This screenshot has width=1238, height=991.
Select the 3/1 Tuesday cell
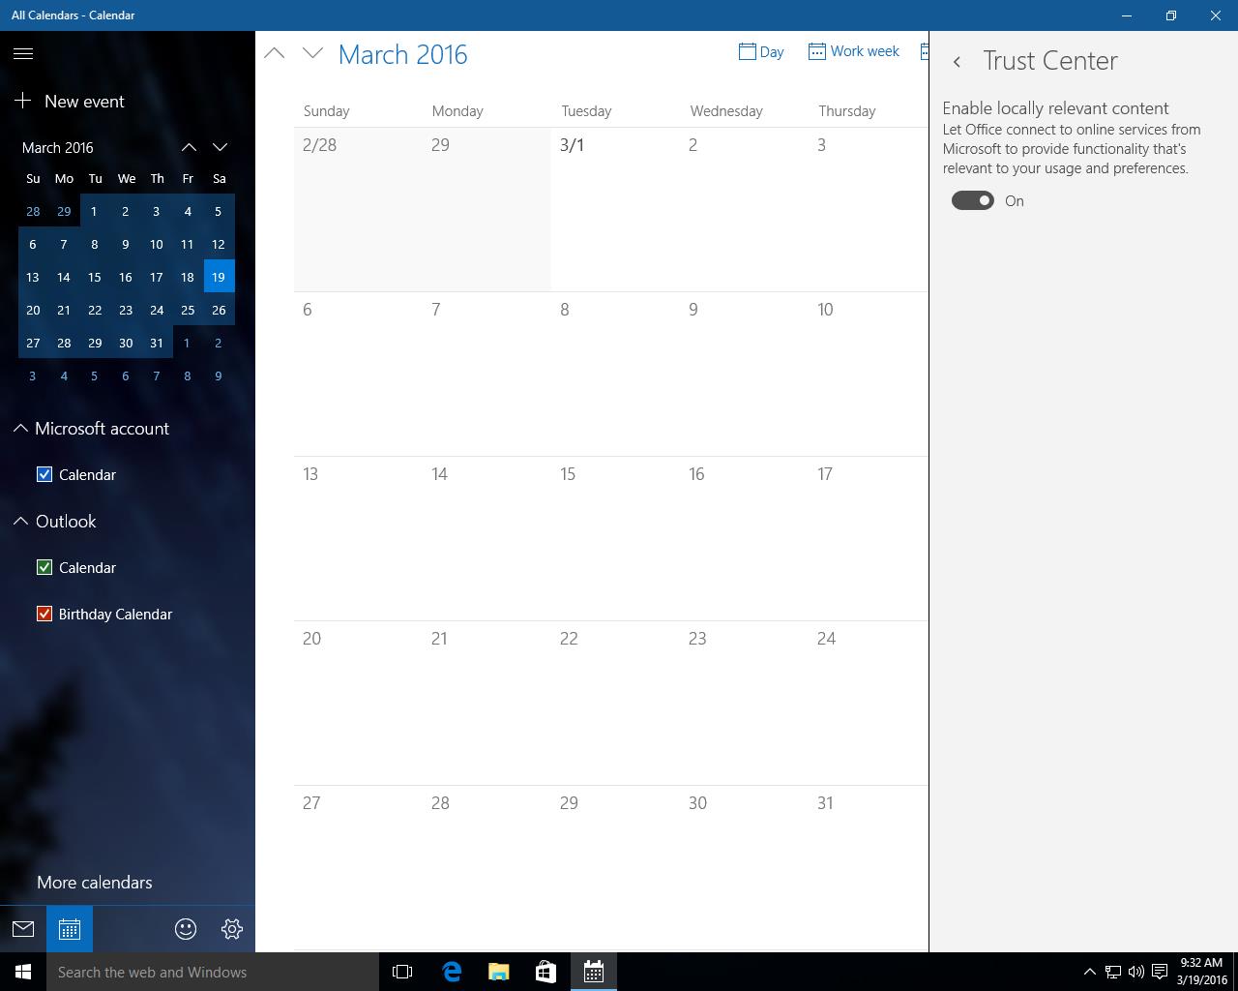tap(615, 209)
